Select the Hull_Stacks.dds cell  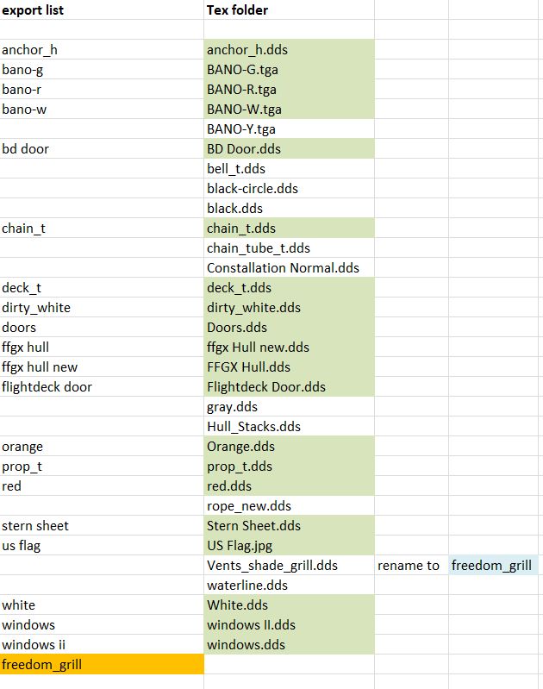click(289, 426)
